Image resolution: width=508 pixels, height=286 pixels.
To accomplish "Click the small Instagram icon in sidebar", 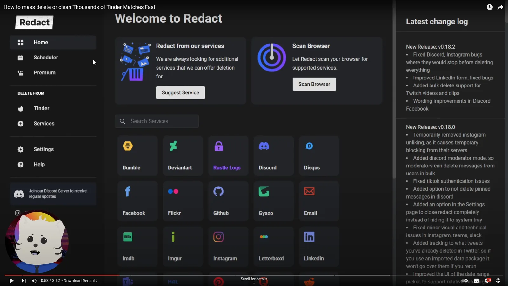I will point(18,213).
